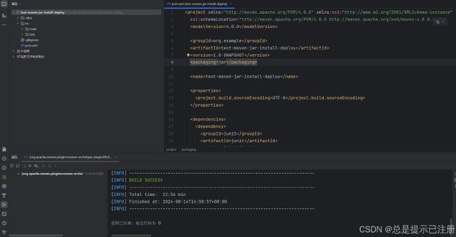Open the Run tool window play icon
The height and width of the screenshot is (237, 456).
4,204
